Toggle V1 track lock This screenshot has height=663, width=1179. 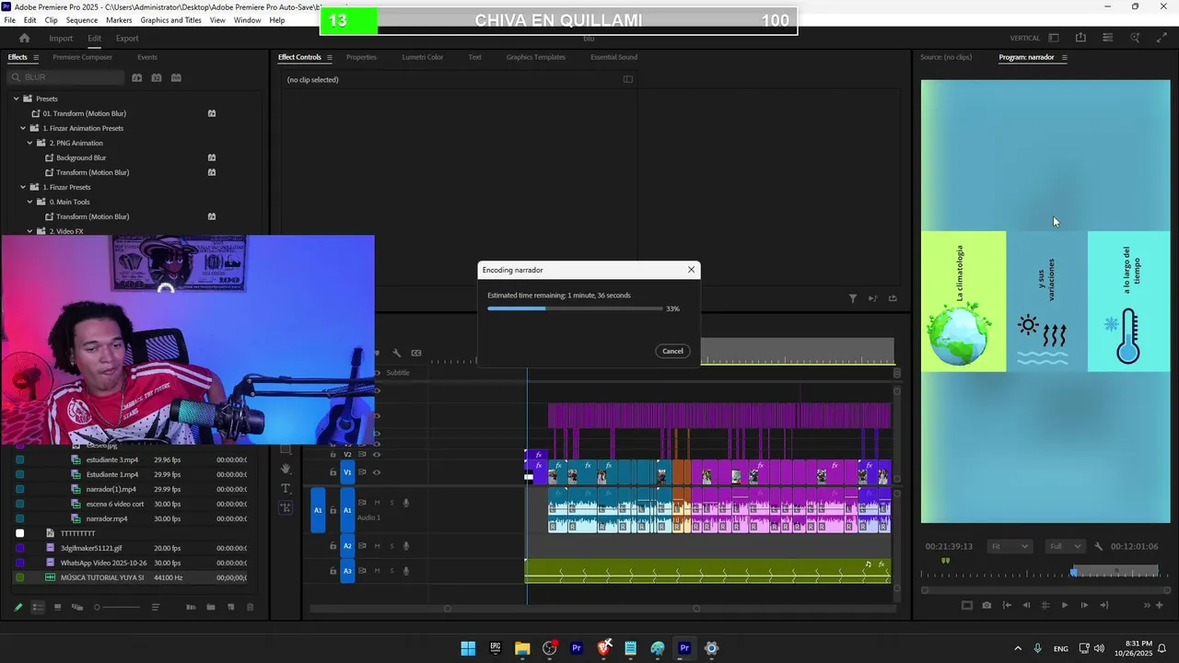(x=333, y=472)
